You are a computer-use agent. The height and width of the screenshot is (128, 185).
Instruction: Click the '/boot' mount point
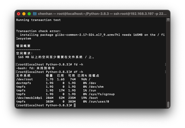pos(93,98)
